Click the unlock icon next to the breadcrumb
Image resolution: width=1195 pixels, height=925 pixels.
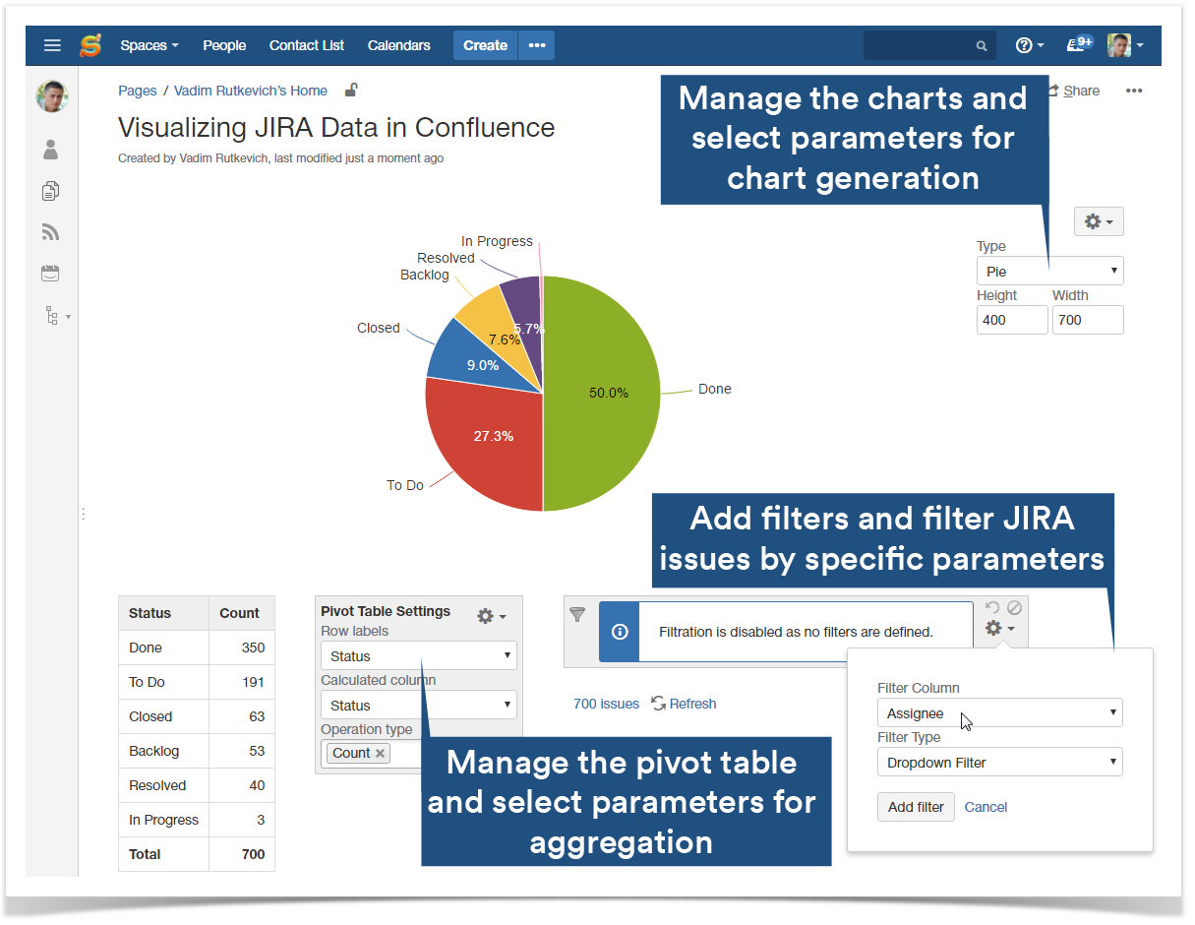350,91
